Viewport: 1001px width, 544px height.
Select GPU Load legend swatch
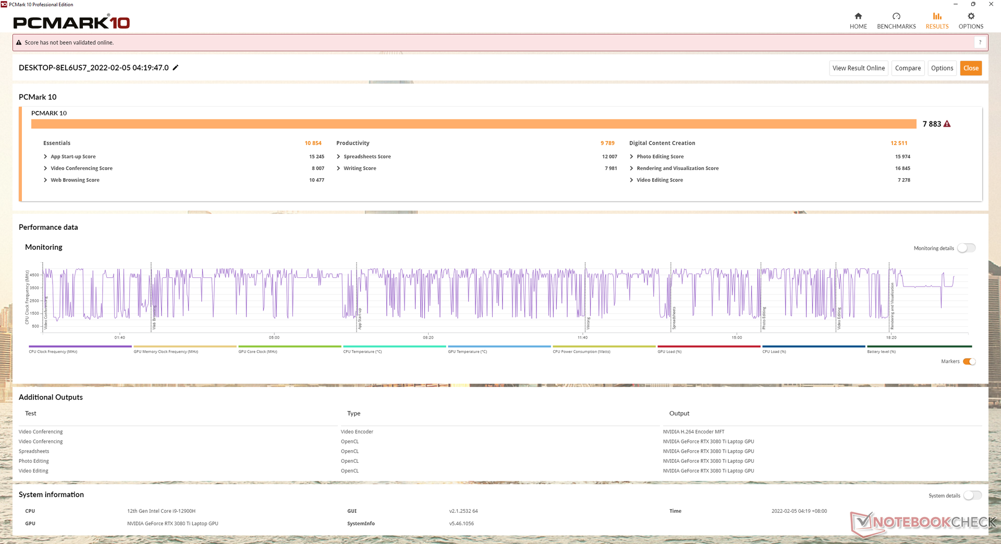coord(709,347)
